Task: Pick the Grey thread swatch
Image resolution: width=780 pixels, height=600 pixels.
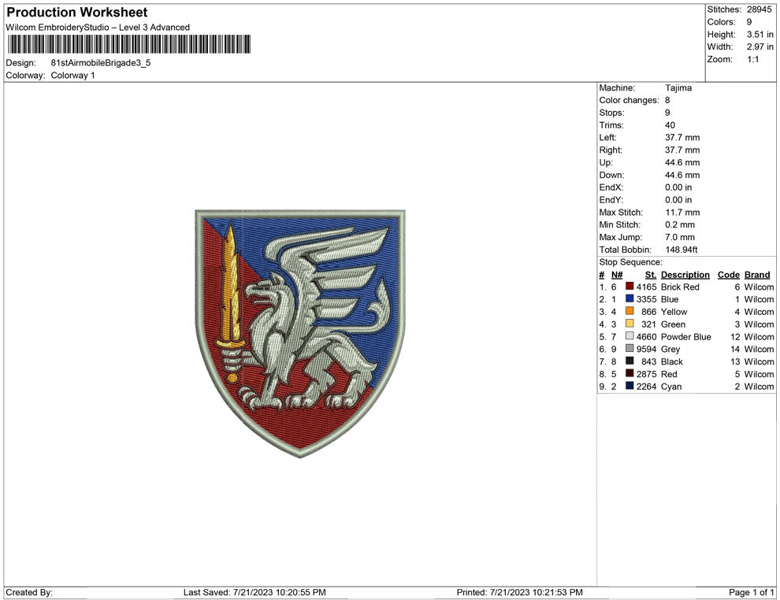Action: (x=630, y=349)
